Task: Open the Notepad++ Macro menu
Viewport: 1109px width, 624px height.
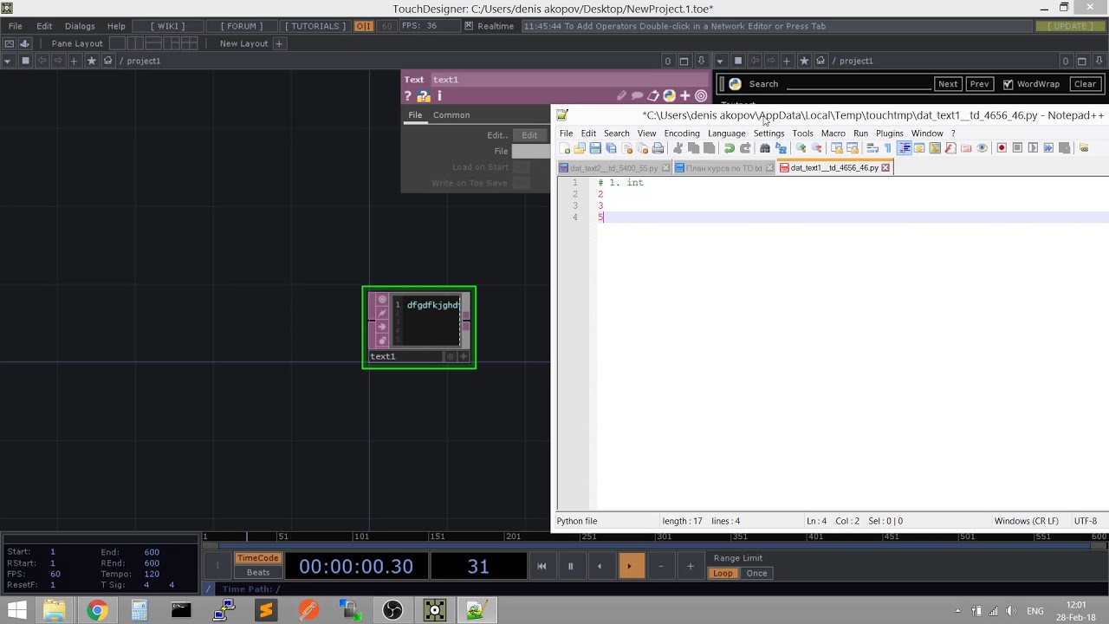Action: 833,133
